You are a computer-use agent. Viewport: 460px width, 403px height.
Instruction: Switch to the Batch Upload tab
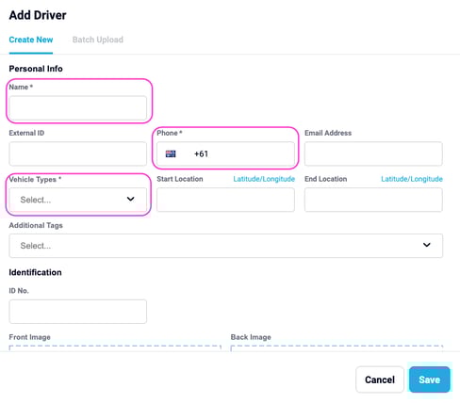98,40
